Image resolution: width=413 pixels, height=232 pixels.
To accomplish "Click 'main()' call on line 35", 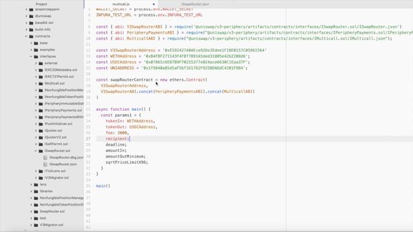I will click(x=103, y=186).
